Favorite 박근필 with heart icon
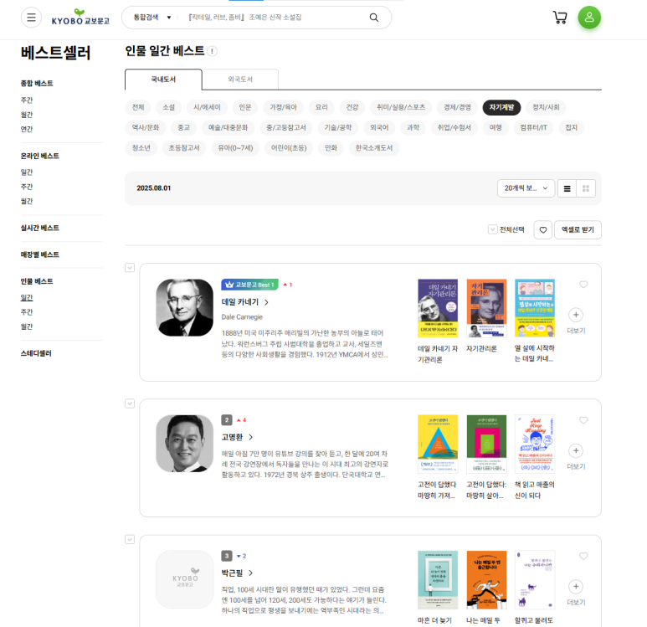Image resolution: width=647 pixels, height=627 pixels. [583, 556]
